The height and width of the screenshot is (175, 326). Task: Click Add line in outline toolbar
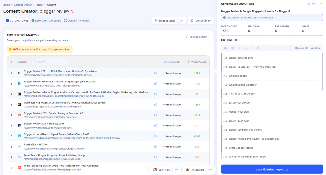click(x=315, y=48)
